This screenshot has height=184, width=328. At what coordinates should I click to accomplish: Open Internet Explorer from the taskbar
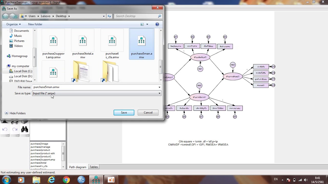coord(52,180)
